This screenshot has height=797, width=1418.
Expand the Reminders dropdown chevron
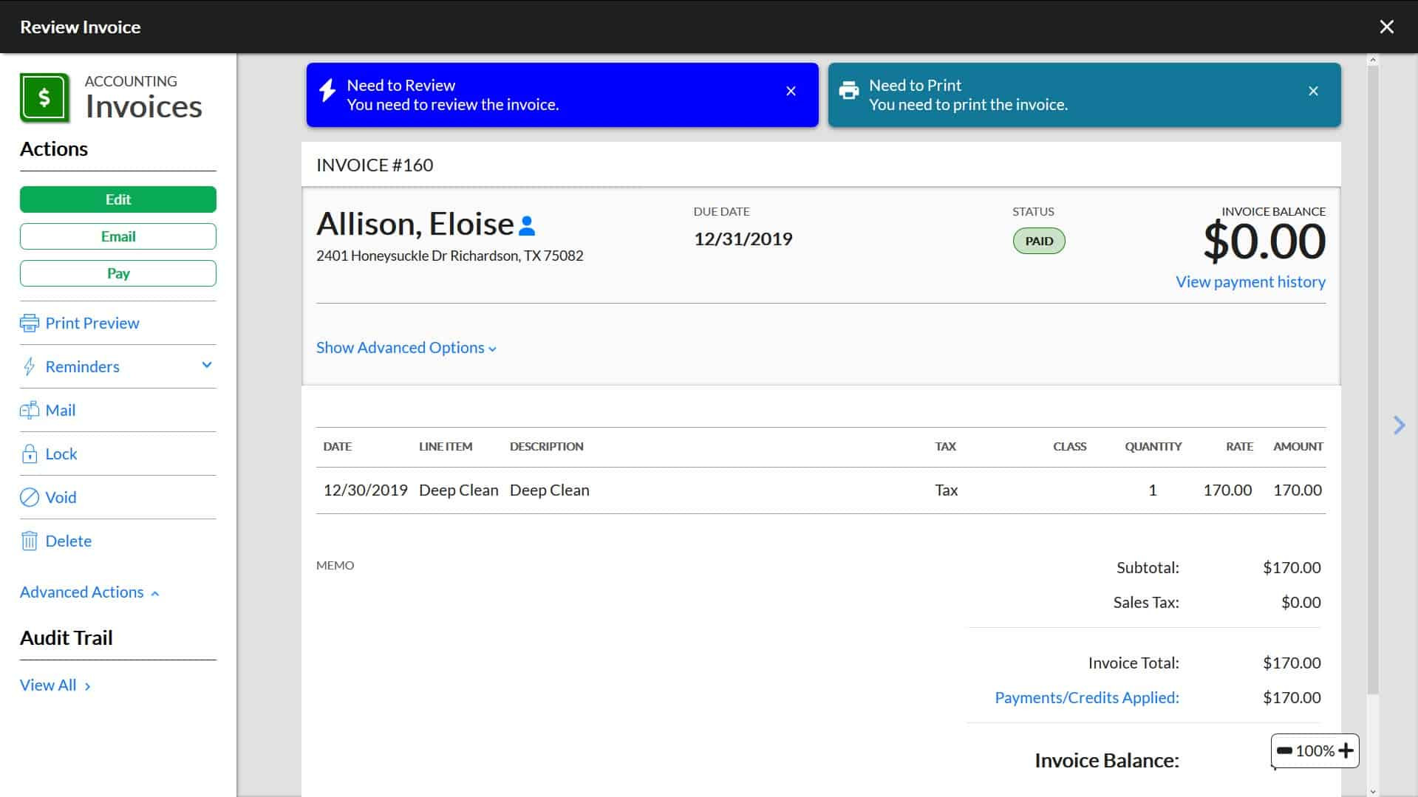click(x=207, y=365)
